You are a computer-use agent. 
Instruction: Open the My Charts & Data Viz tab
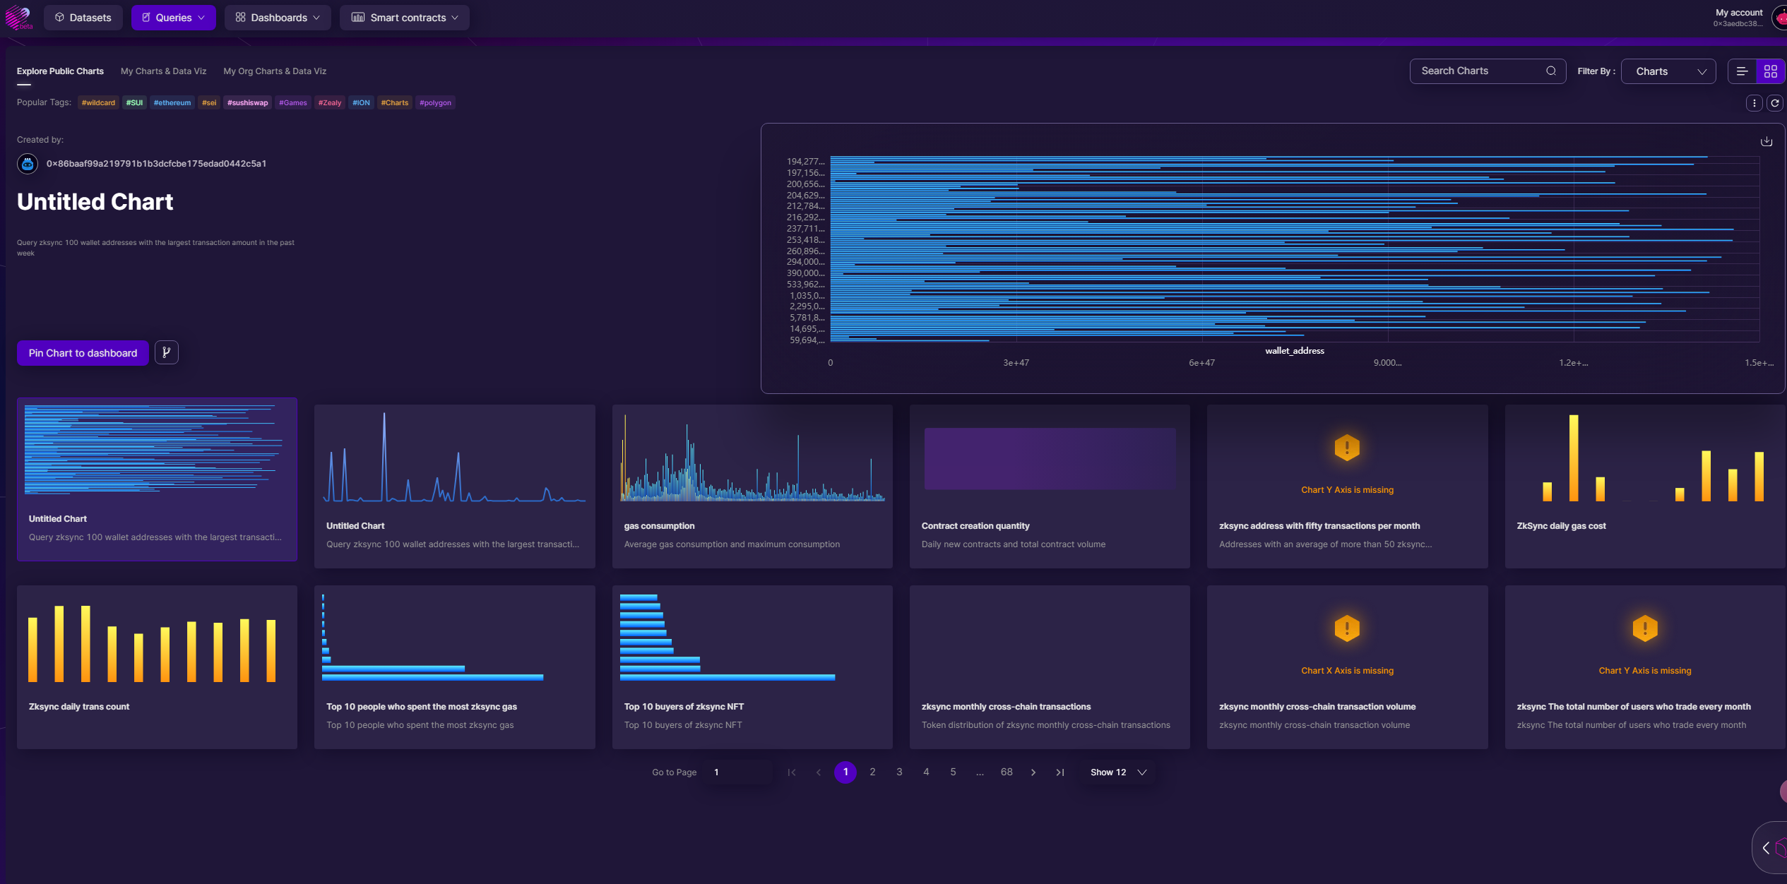(163, 71)
